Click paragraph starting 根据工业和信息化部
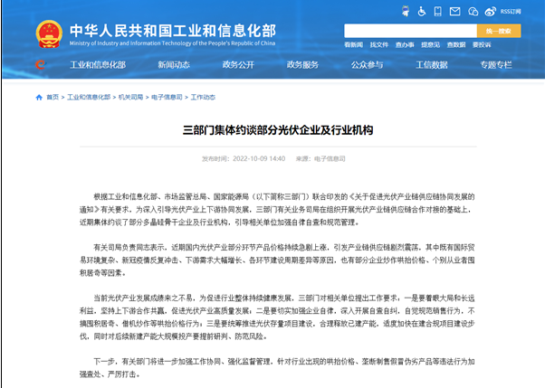This screenshot has width=545, height=388. point(277,210)
